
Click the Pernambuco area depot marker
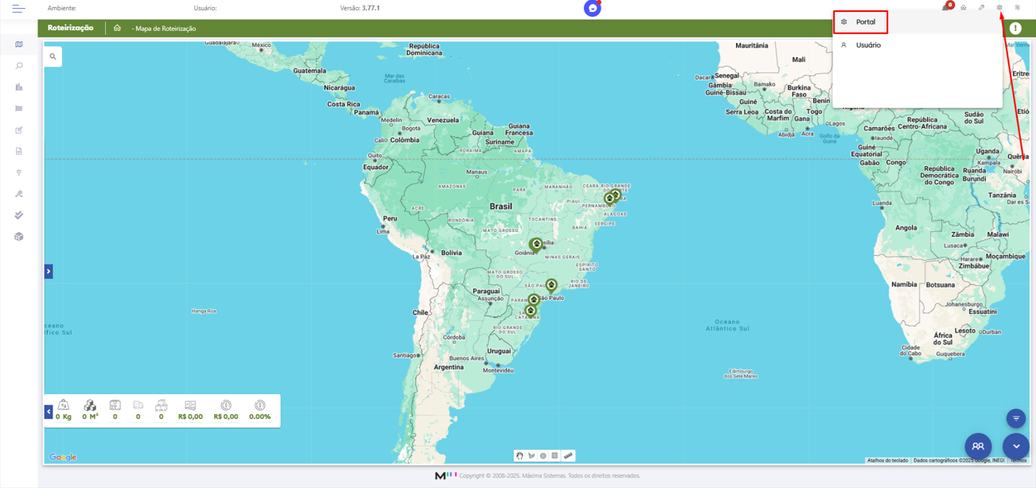point(610,199)
